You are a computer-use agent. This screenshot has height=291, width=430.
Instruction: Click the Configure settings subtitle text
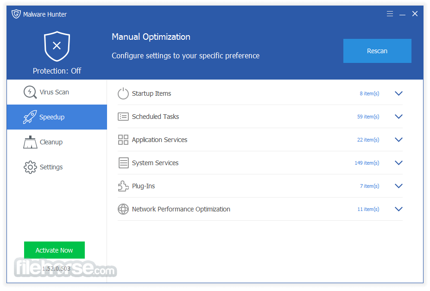(185, 56)
